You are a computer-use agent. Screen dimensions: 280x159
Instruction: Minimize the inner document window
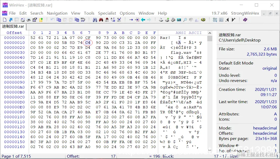point(264,13)
